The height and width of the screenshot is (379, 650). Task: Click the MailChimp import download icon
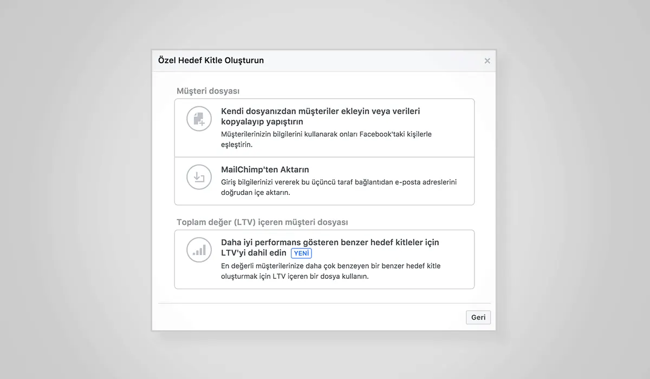coord(199,177)
